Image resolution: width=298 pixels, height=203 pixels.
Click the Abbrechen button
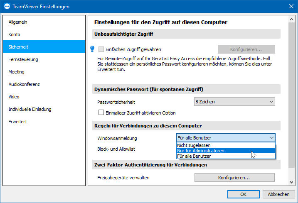tap(278, 194)
